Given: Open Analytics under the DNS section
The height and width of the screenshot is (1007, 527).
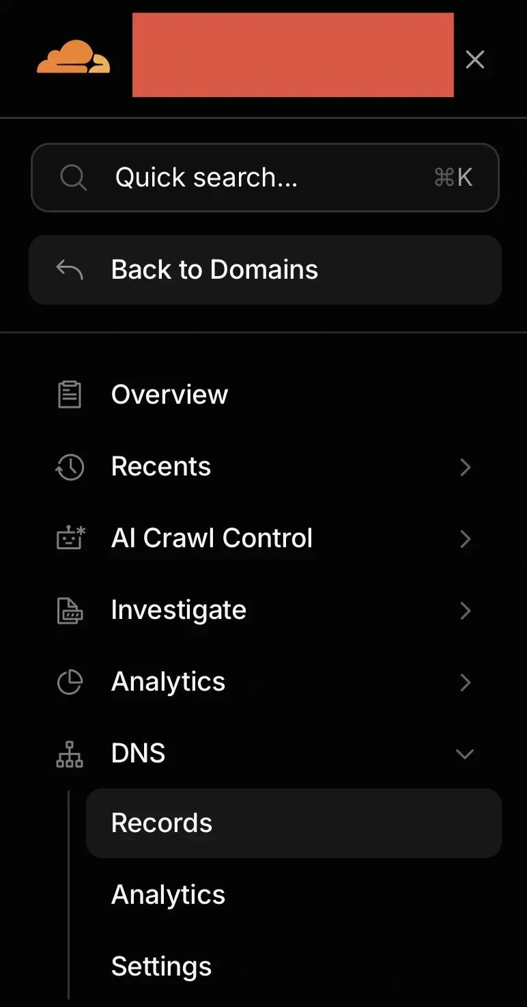Looking at the screenshot, I should point(168,895).
